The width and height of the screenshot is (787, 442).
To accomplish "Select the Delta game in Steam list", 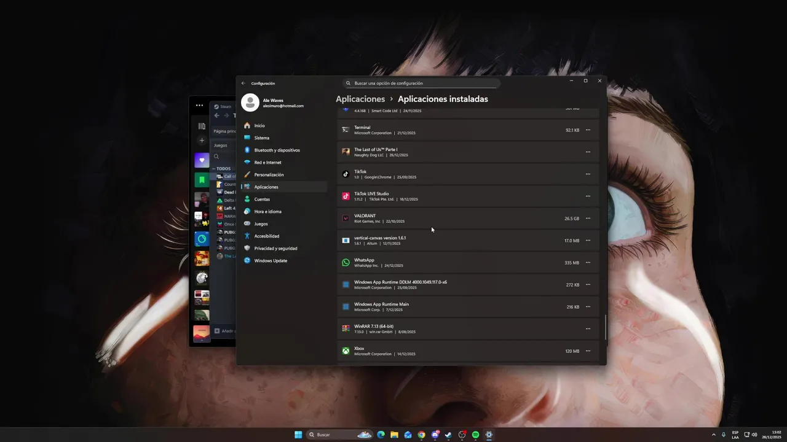I will pos(226,200).
